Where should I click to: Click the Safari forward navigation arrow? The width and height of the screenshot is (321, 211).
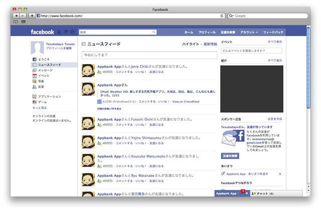click(23, 16)
